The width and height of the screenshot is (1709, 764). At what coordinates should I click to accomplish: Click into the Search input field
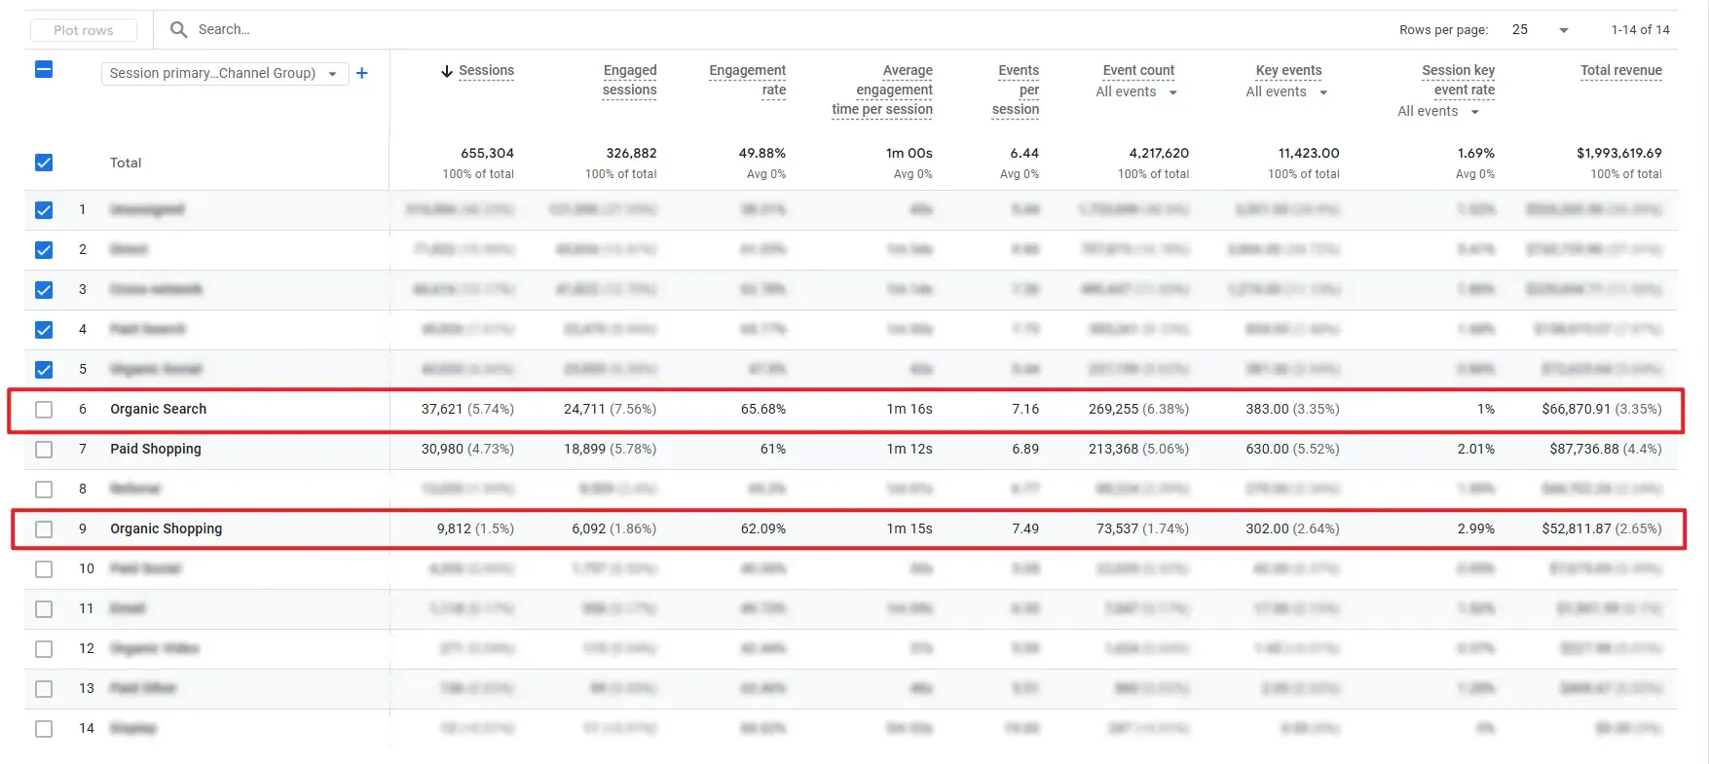point(292,30)
